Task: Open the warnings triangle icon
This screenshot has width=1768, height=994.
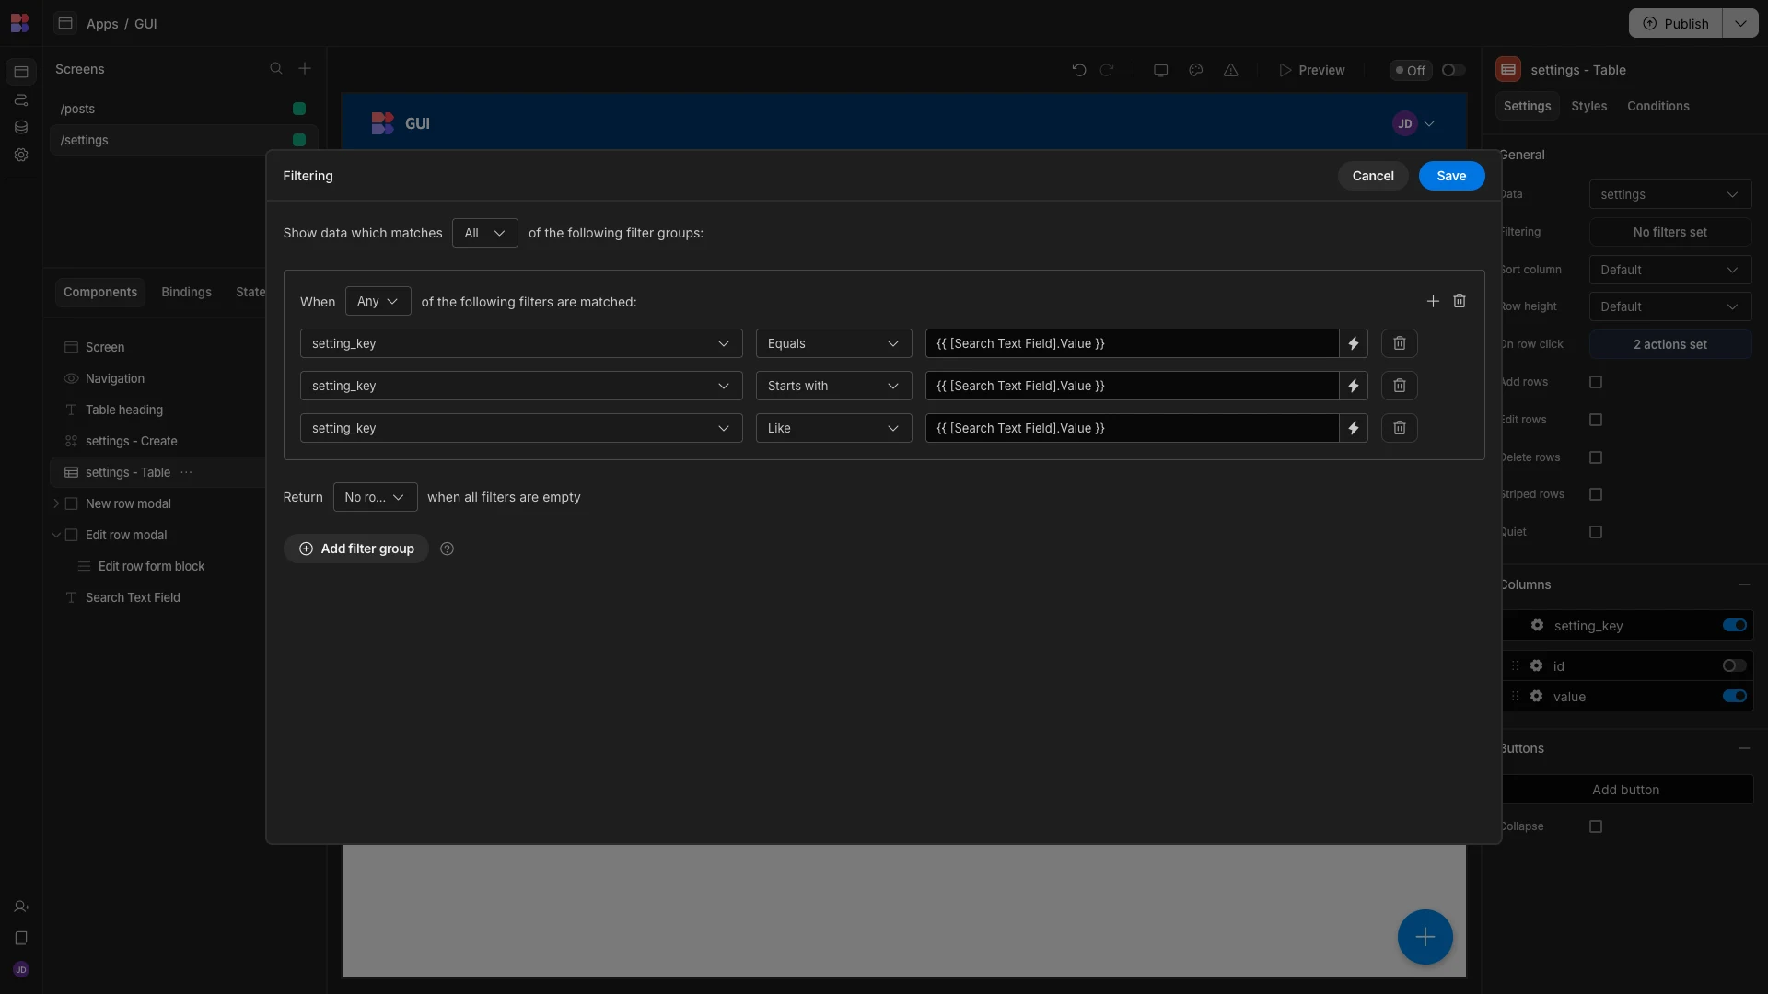Action: [1230, 70]
